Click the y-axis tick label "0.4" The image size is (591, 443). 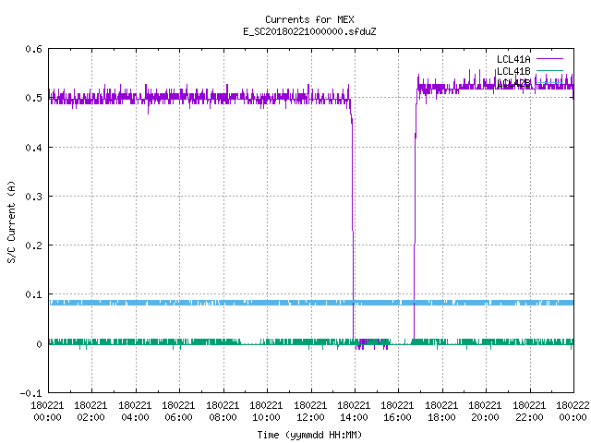point(33,148)
